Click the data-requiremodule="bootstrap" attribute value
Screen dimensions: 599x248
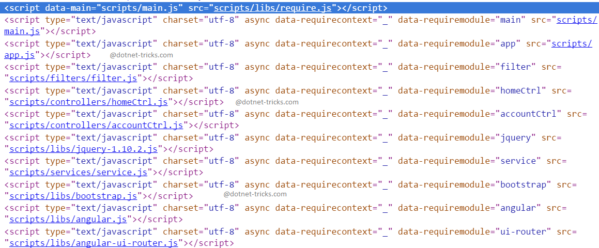[523, 184]
